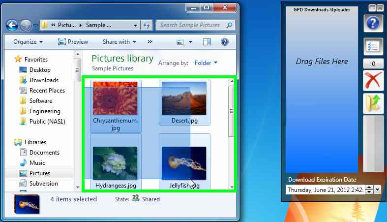Click the Pictures library heading

(x=122, y=59)
